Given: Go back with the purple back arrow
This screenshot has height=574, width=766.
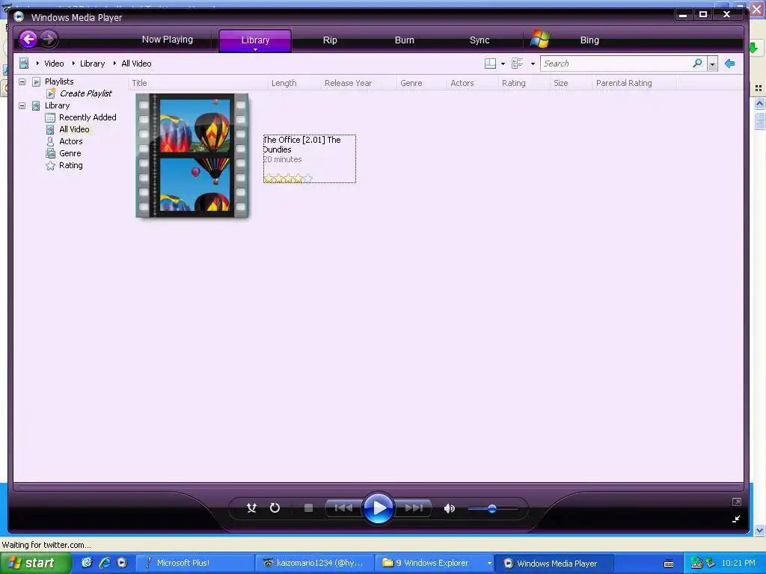Looking at the screenshot, I should click(28, 39).
